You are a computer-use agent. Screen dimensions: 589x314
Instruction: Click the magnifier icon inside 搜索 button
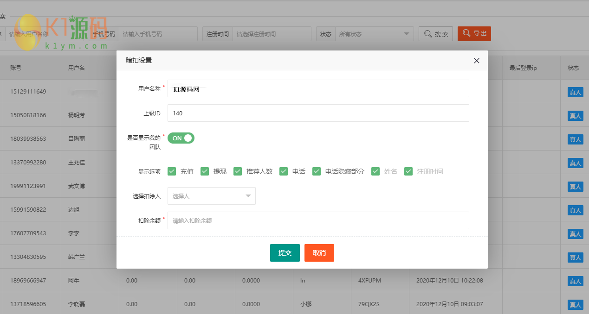(428, 33)
